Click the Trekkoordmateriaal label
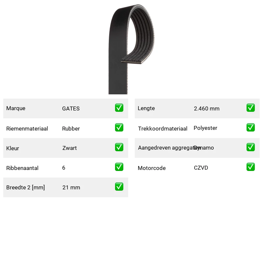263x263 pixels. 162,129
